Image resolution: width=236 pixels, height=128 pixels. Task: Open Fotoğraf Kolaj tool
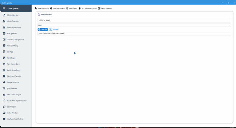[x=13, y=46]
